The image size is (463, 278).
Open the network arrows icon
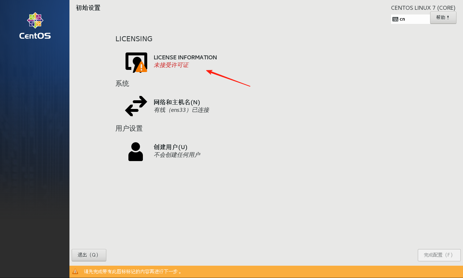click(136, 106)
